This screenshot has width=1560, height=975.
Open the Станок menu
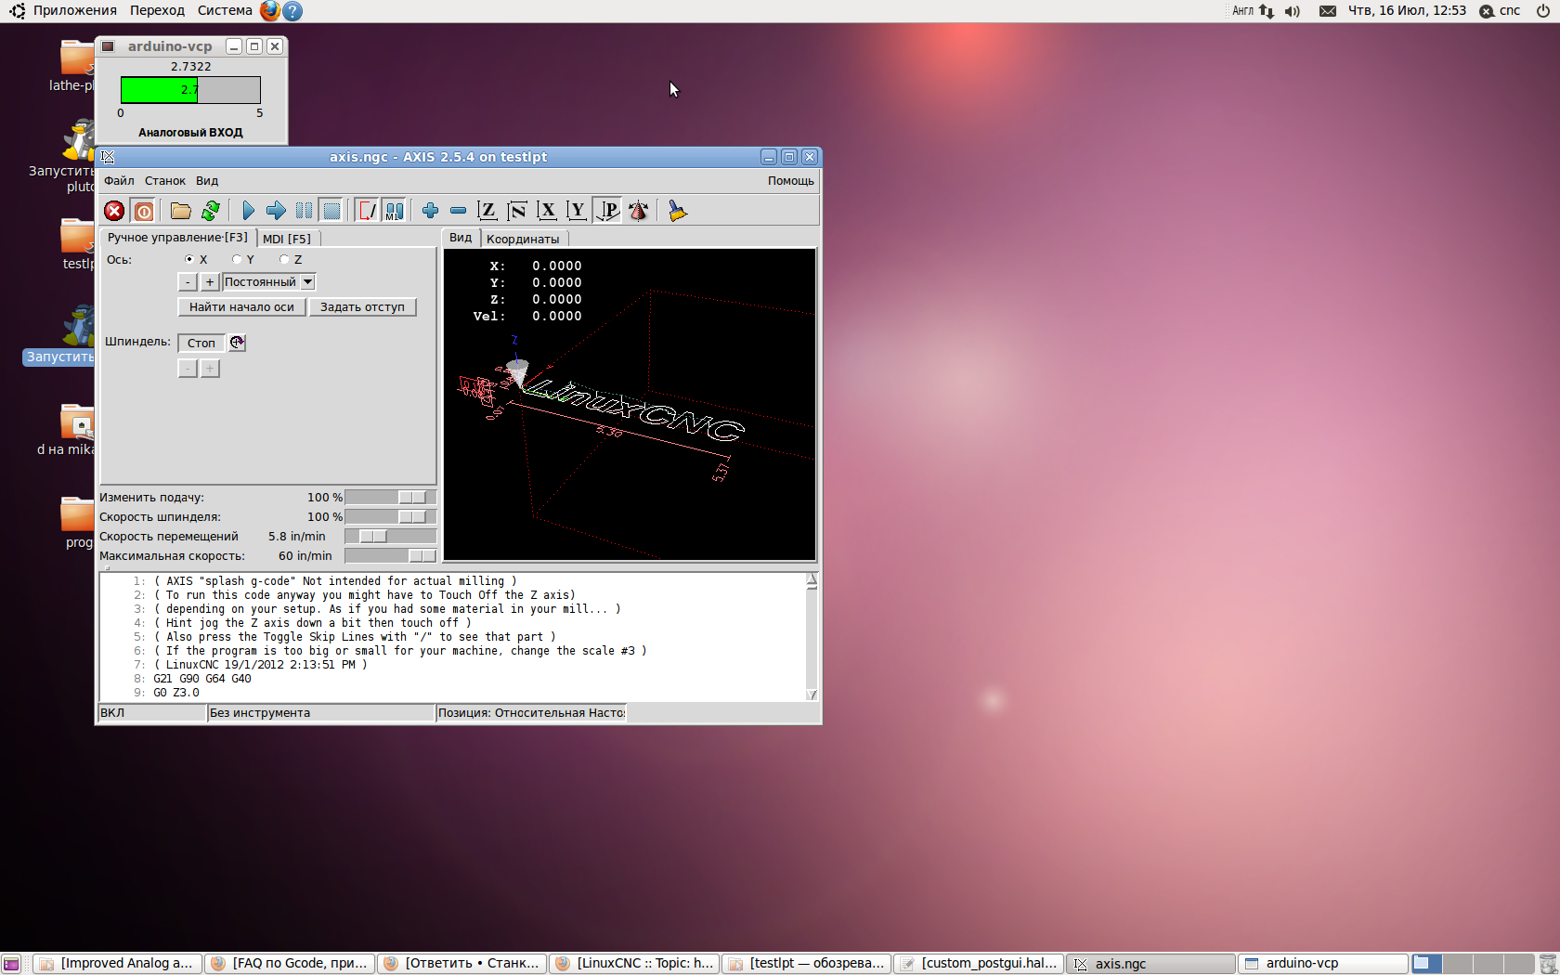[164, 181]
